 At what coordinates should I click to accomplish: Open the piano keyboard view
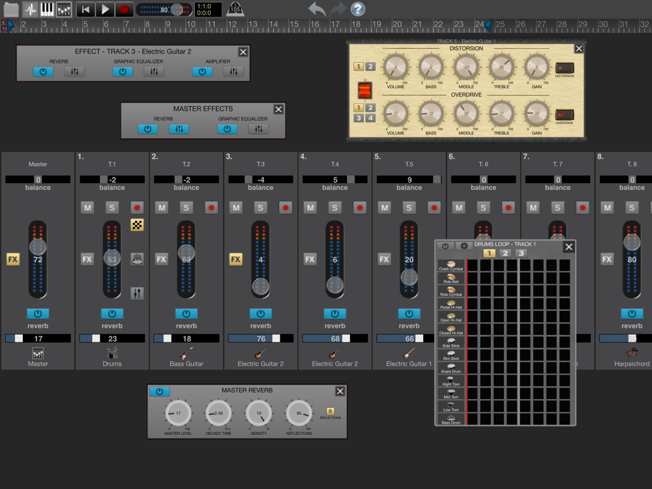47,9
